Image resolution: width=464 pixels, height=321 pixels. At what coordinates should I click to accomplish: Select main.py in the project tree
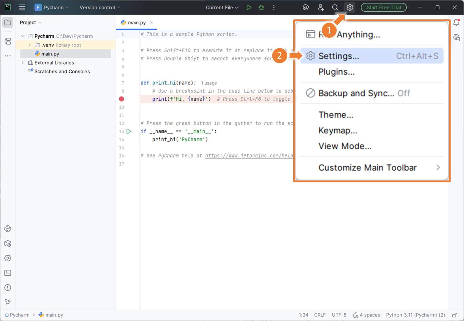(x=65, y=54)
